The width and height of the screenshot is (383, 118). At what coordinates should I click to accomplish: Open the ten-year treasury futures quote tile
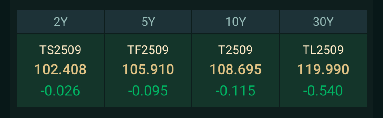(236, 70)
